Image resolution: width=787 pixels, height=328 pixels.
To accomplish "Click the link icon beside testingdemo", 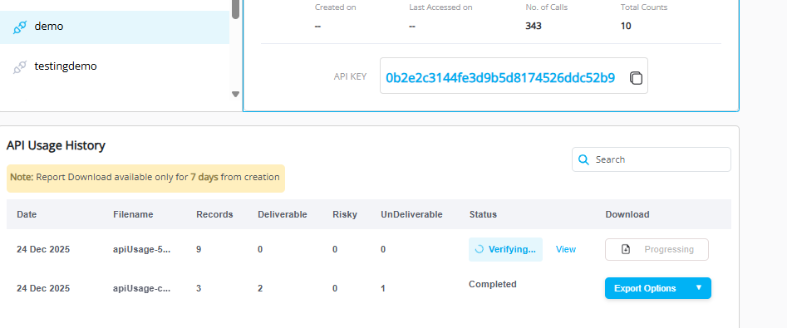I will tap(20, 66).
